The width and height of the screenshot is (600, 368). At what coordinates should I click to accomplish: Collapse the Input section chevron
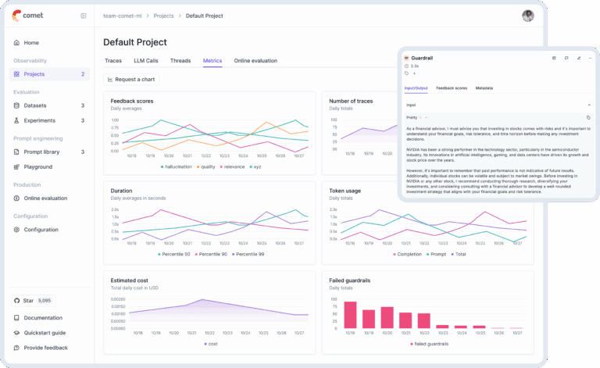(x=588, y=104)
